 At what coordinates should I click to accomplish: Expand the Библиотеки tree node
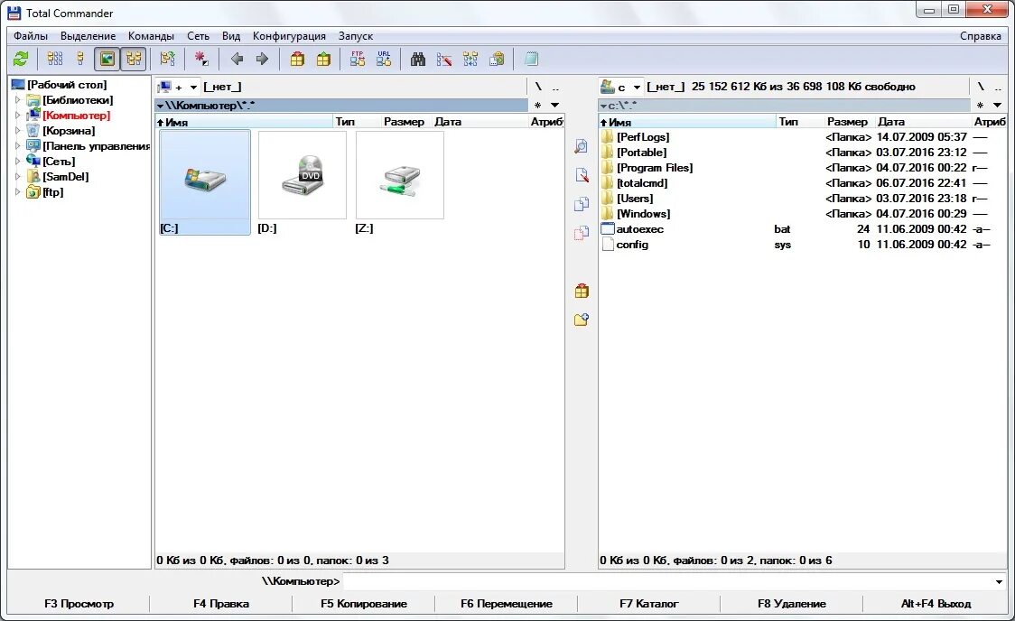[17, 100]
